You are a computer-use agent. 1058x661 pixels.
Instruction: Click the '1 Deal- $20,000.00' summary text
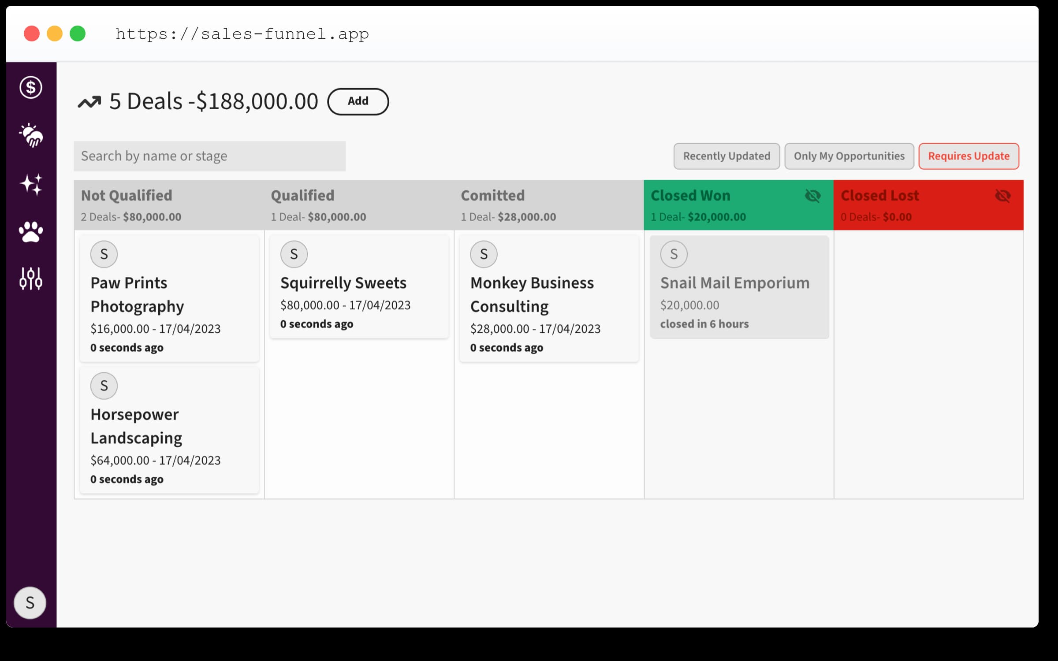coord(698,217)
